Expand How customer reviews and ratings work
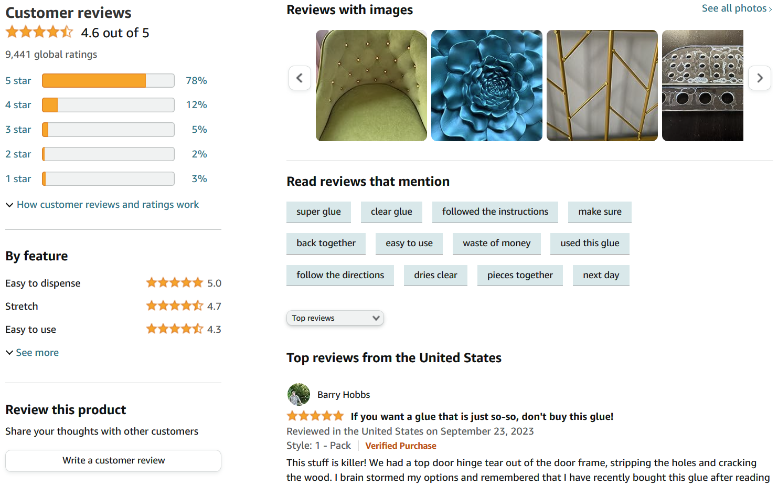The image size is (778, 485). coord(108,205)
